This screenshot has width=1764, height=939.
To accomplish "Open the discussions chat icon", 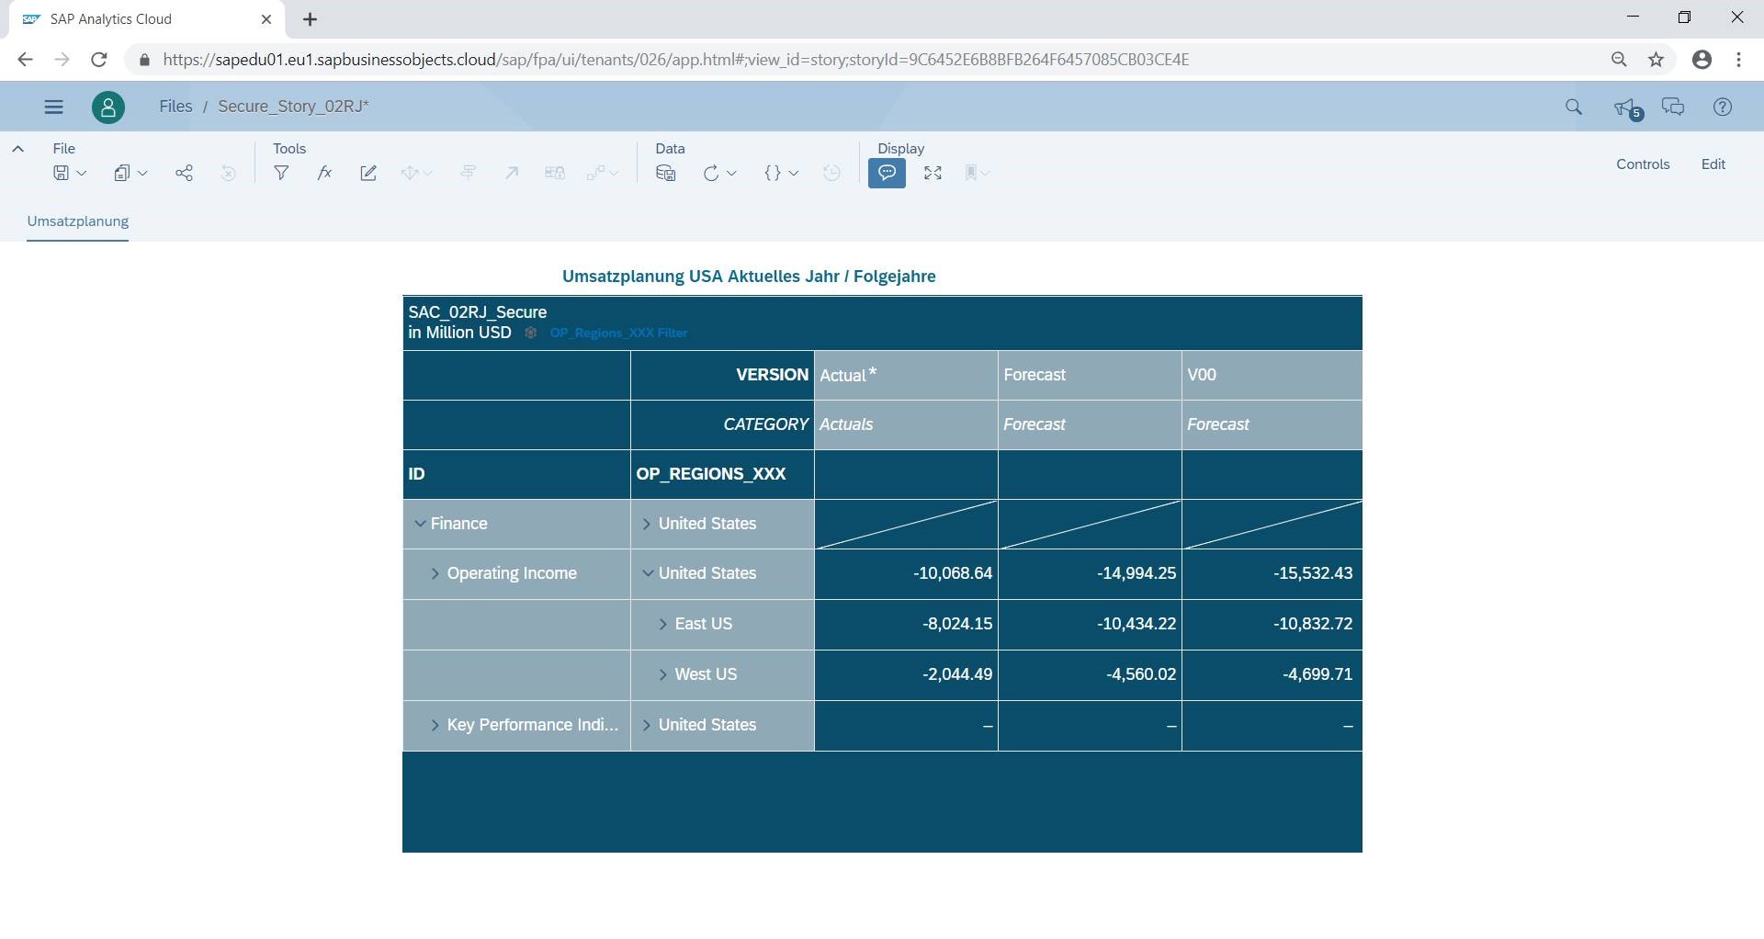I will click(1673, 107).
